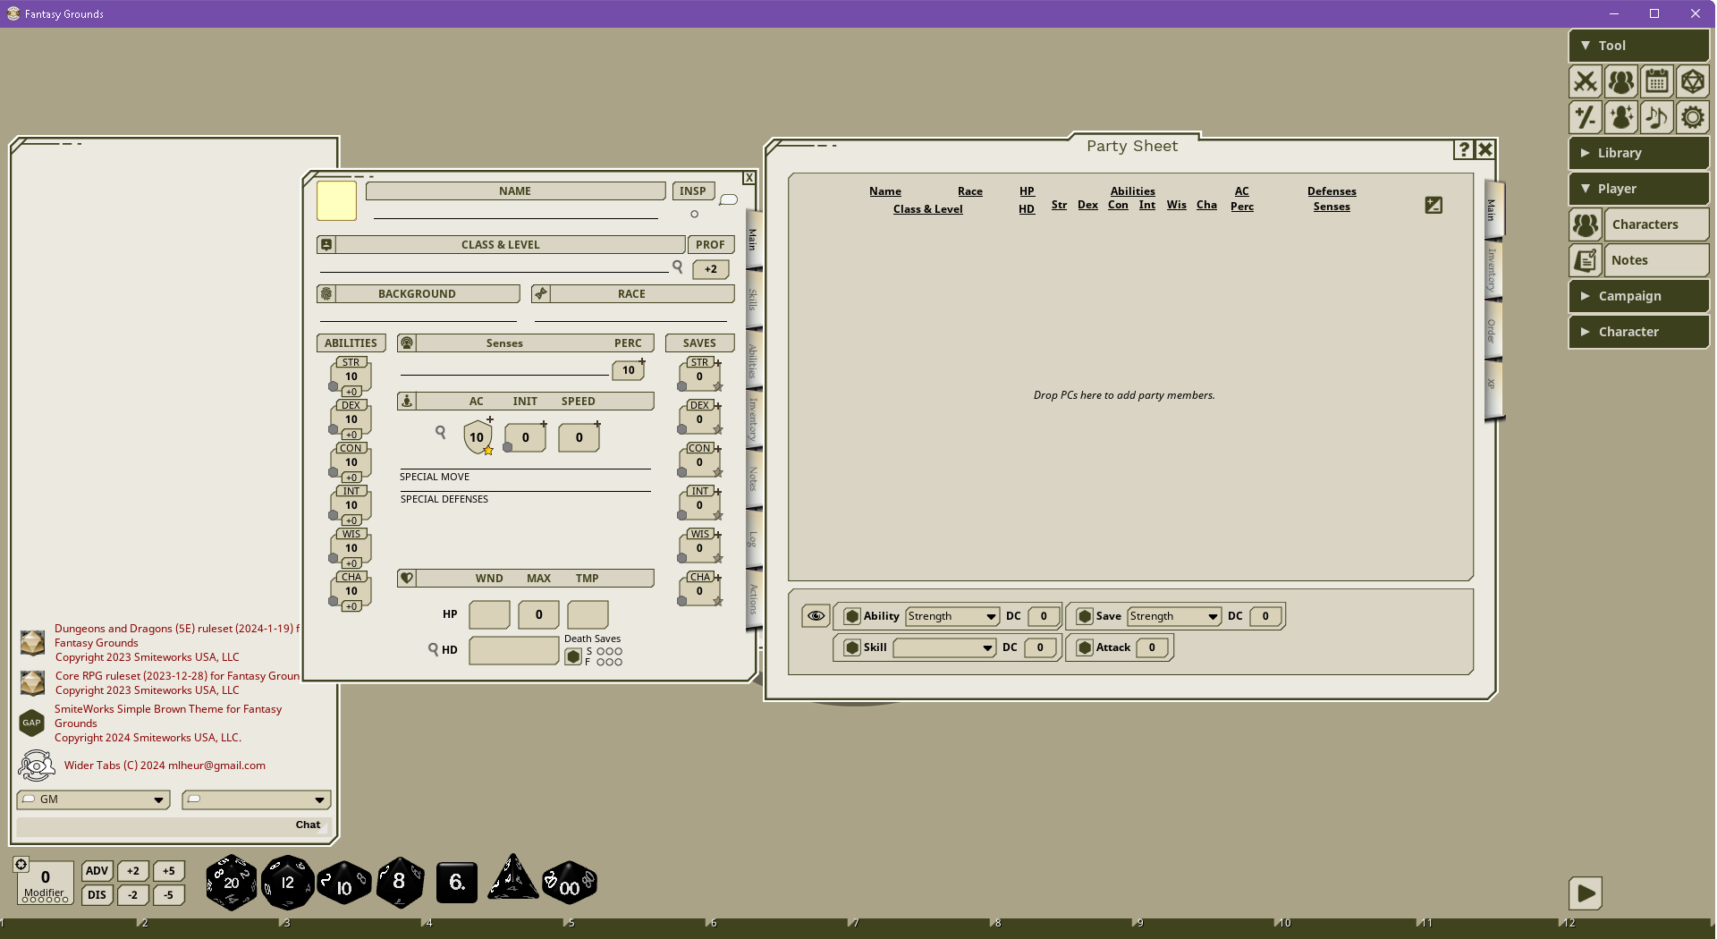The height and width of the screenshot is (939, 1717).
Task: Open the Combat Tracker crossed-swords tool
Action: 1586,81
